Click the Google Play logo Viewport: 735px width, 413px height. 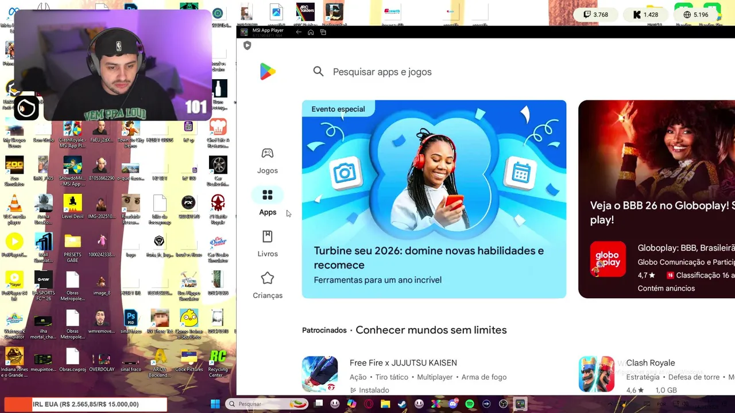pyautogui.click(x=268, y=72)
